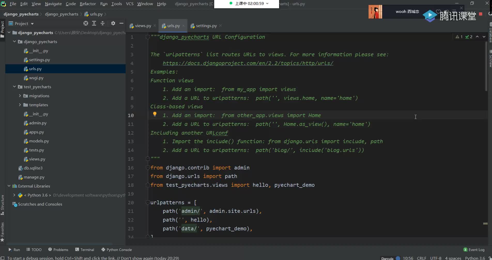Open Project panel settings gear

pyautogui.click(x=113, y=23)
